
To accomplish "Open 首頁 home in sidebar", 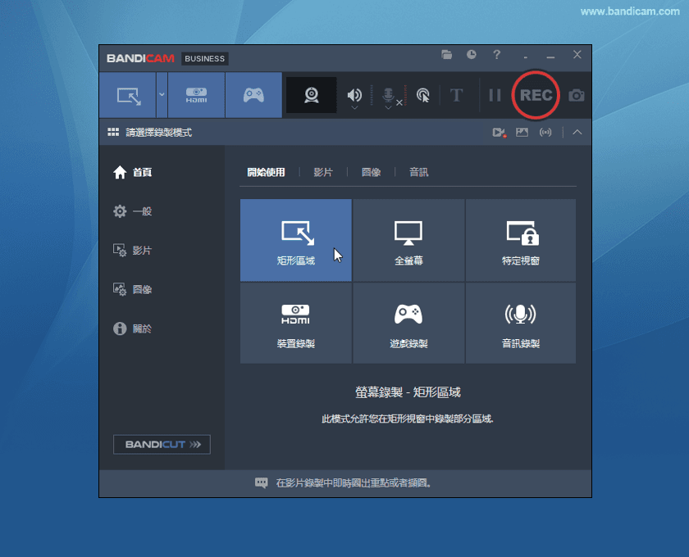I will coord(132,172).
